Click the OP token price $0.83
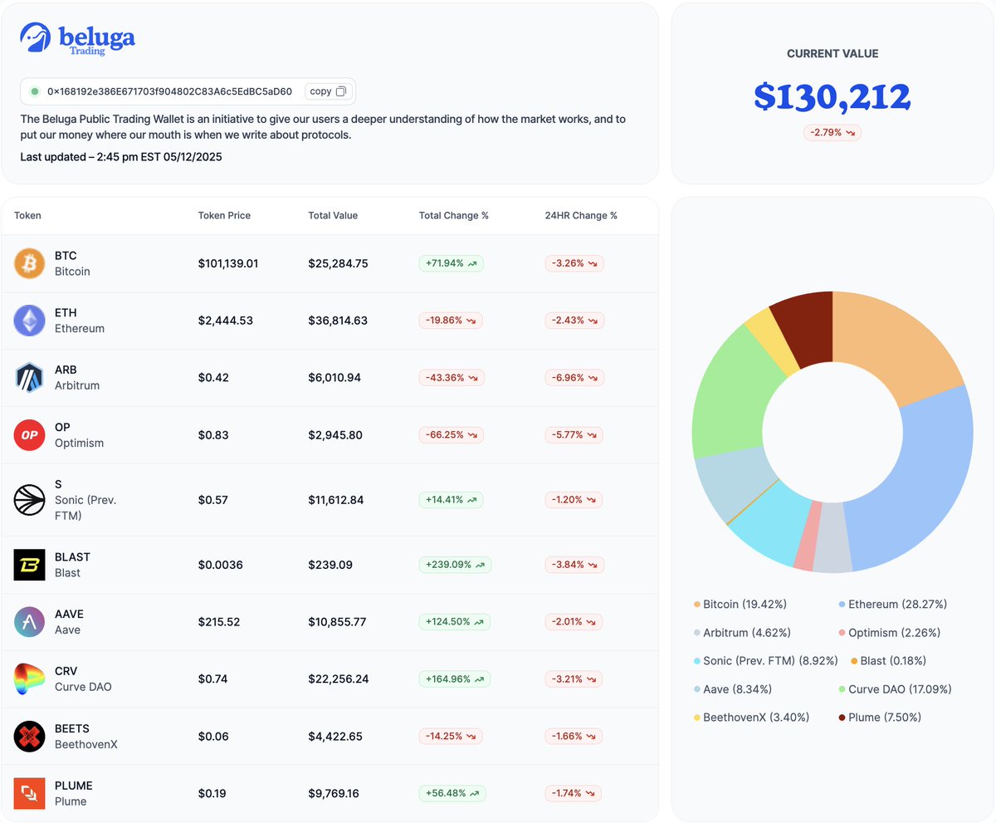The width and height of the screenshot is (996, 823). click(213, 435)
